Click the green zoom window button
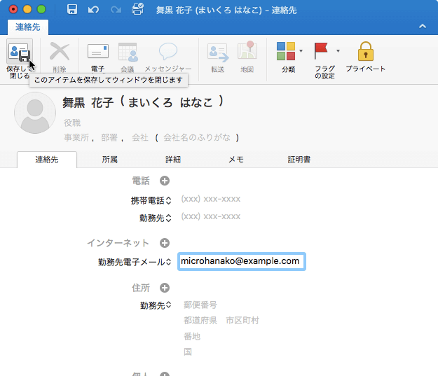Viewport: 438px width, 376px height. tap(41, 9)
